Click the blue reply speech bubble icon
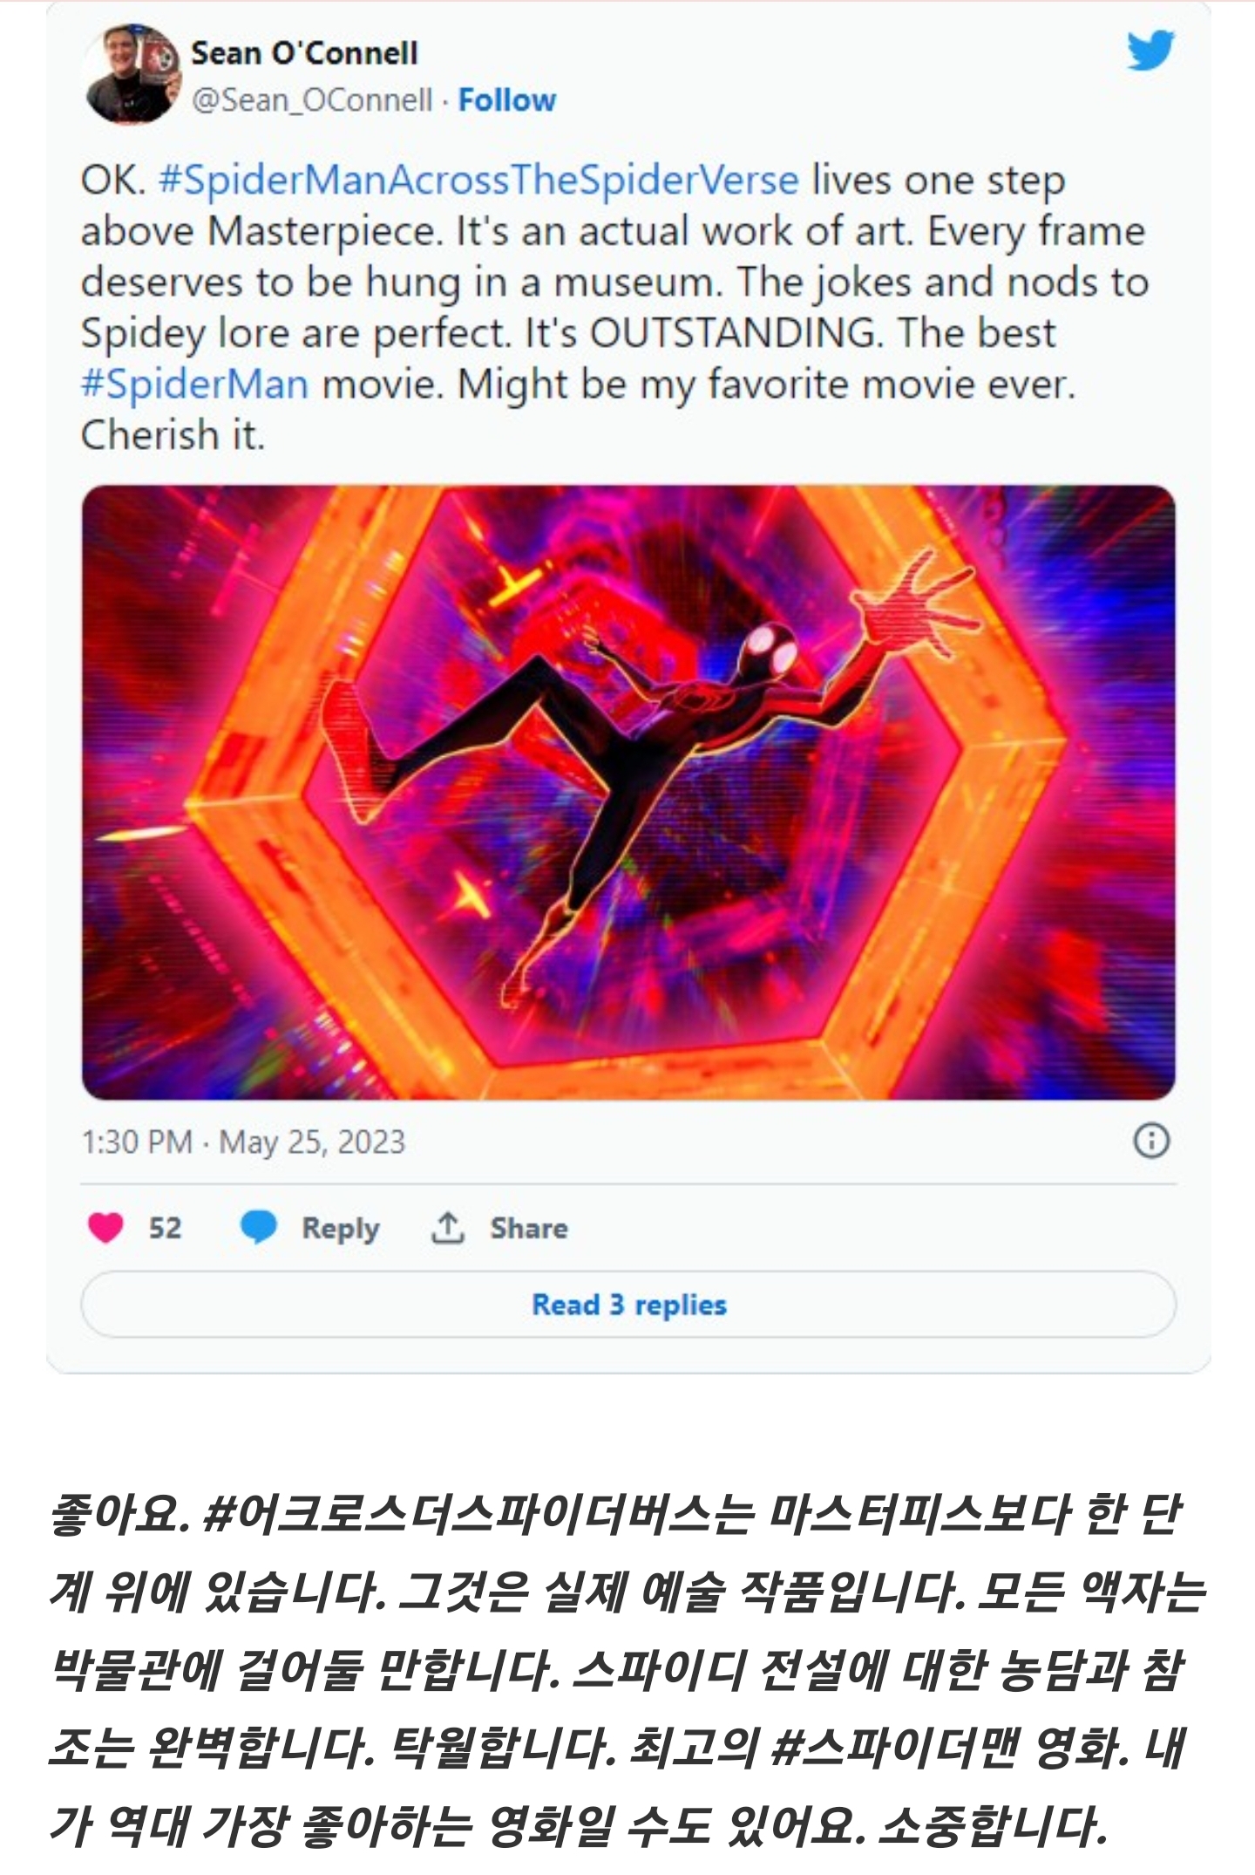The image size is (1255, 1875). 258,1228
